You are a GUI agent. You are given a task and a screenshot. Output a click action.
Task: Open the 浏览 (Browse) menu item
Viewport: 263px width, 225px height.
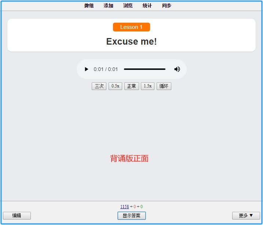(x=128, y=6)
